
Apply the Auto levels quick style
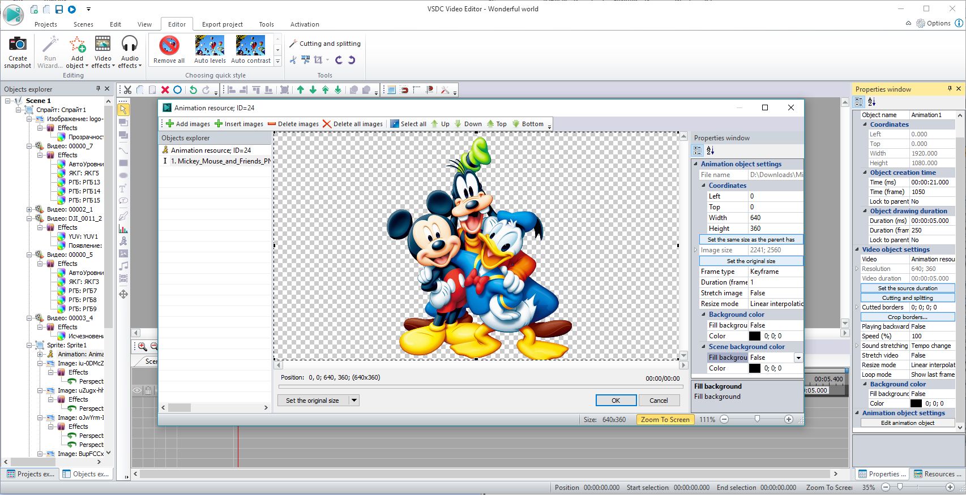[210, 45]
